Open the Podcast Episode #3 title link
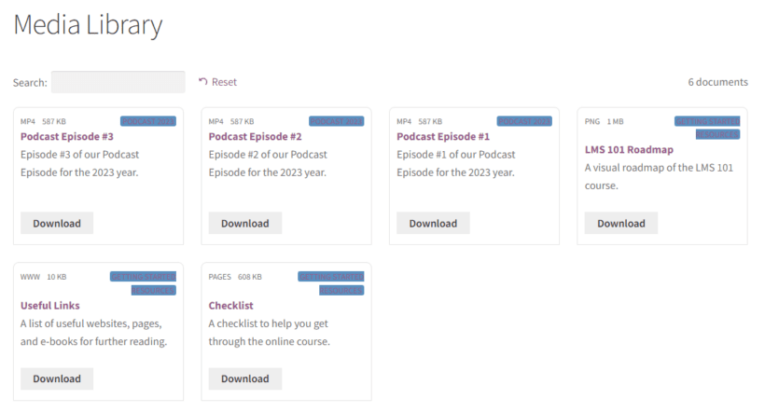Screen dimensions: 765x412 (67, 136)
